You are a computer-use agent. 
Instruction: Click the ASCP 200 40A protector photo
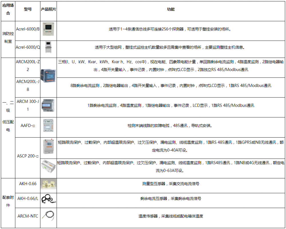click(49, 146)
